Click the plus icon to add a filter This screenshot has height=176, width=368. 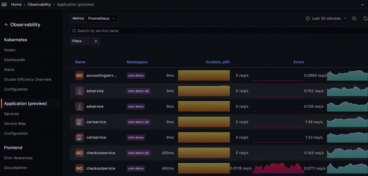[96, 41]
